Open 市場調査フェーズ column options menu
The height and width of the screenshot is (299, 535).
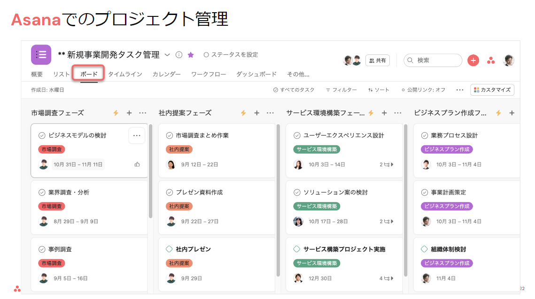[x=143, y=113]
